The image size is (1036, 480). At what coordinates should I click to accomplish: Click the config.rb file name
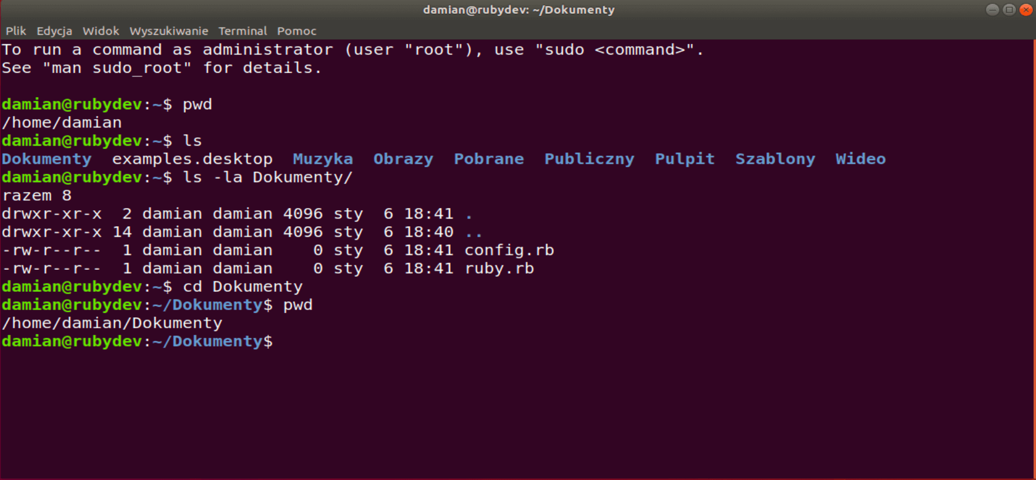click(509, 250)
